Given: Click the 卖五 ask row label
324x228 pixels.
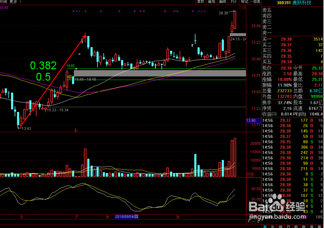Looking at the screenshot, I should tap(267, 10).
